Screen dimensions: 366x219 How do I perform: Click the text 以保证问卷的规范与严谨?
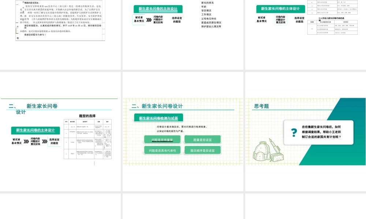pyautogui.click(x=170, y=131)
